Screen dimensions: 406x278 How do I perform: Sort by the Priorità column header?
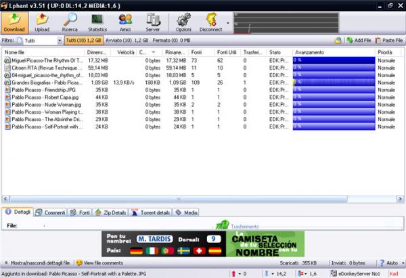[x=388, y=52]
